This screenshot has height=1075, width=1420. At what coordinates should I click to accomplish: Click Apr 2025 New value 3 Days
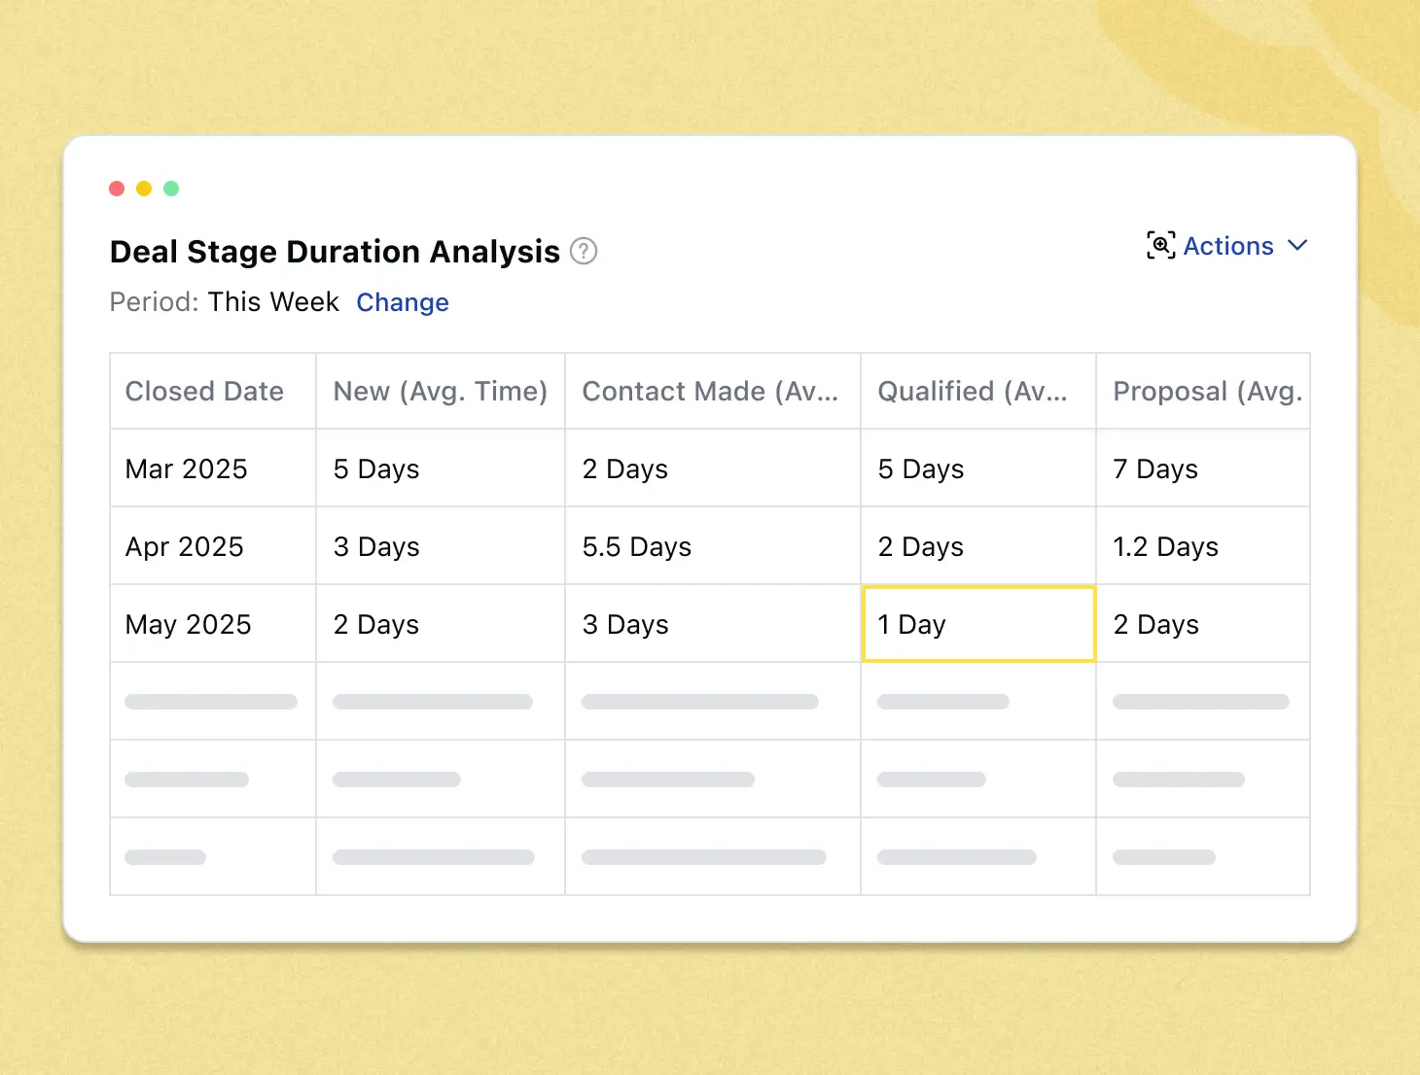click(x=441, y=546)
